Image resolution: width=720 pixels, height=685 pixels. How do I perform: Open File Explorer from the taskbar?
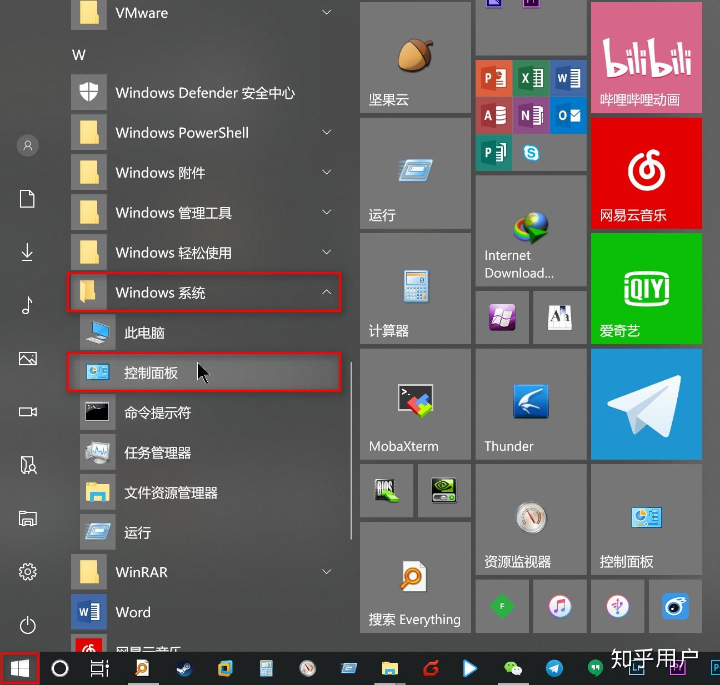pos(390,668)
